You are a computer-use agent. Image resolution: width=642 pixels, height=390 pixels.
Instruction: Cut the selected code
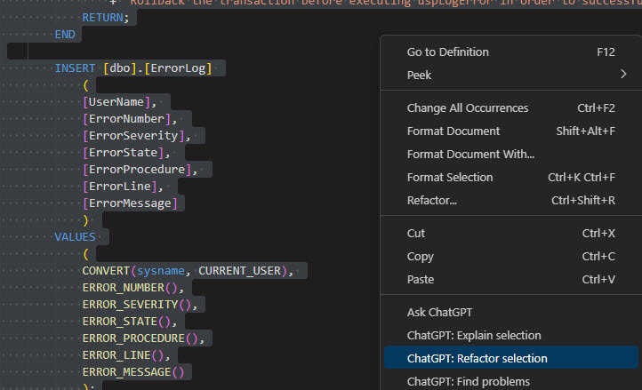pos(416,234)
